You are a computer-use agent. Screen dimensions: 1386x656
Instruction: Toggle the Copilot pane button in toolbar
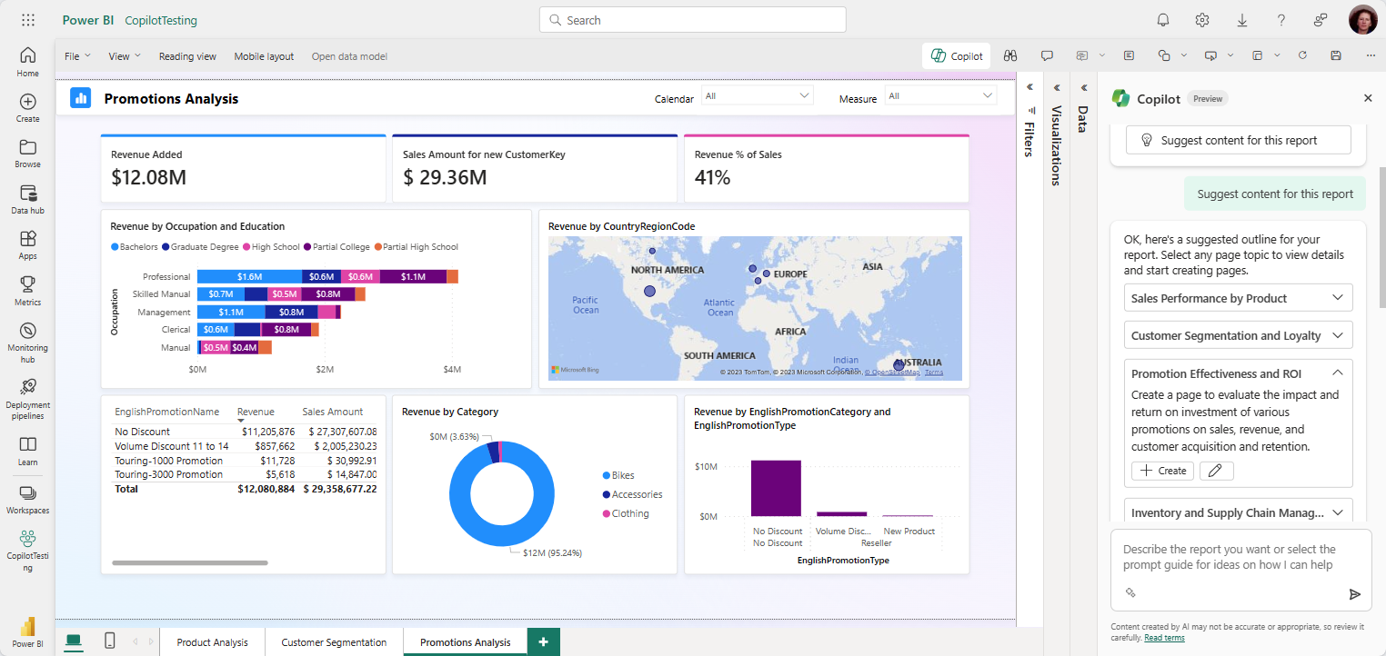pyautogui.click(x=957, y=55)
